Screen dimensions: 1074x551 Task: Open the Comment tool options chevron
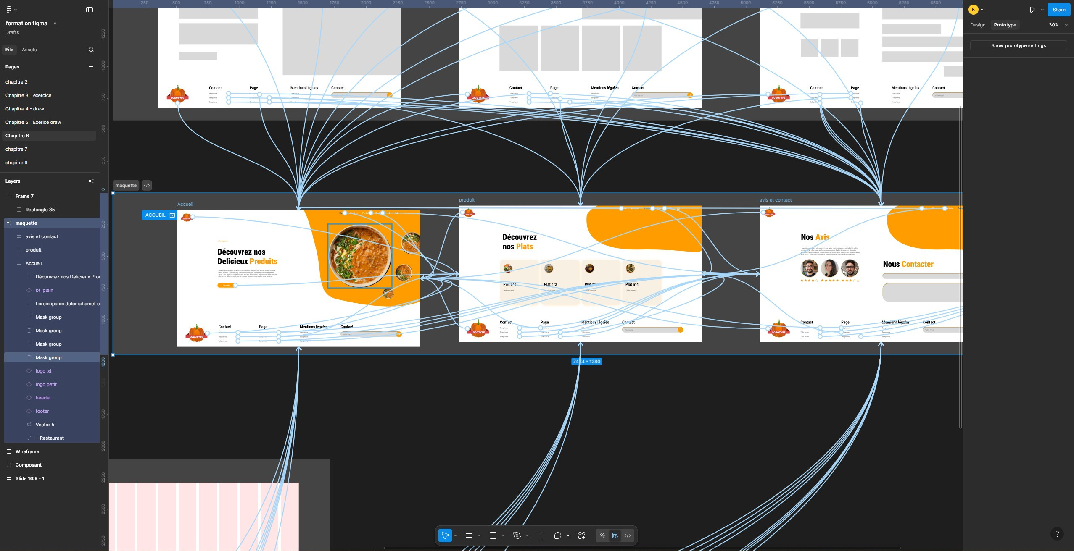pos(568,536)
